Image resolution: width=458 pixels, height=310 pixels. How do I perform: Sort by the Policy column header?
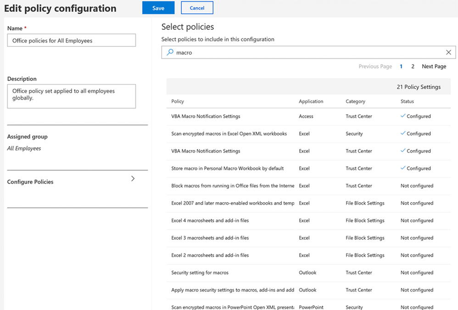click(178, 101)
